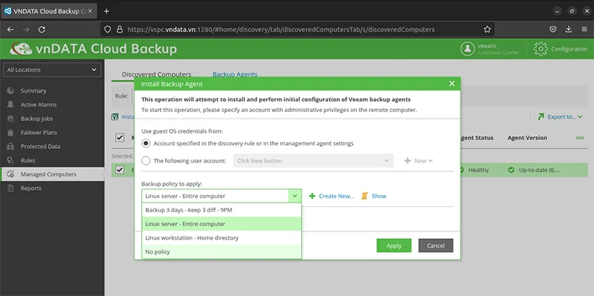This screenshot has width=594, height=296.
Task: Close the Install Backup Agent dialog
Action: tap(451, 84)
